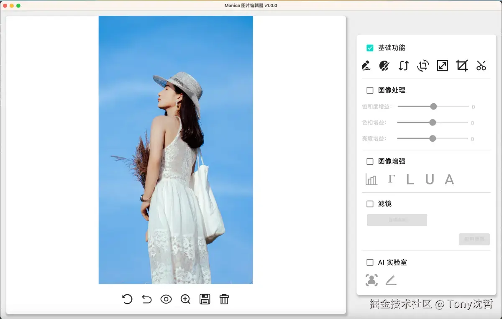Click the 图像处理 label text
Image resolution: width=502 pixels, height=319 pixels.
coord(392,90)
